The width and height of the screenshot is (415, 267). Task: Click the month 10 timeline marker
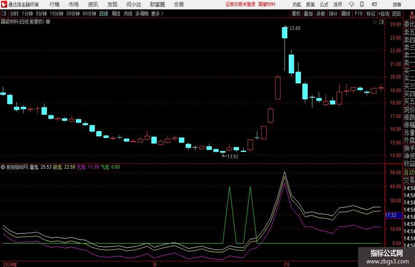point(287,264)
